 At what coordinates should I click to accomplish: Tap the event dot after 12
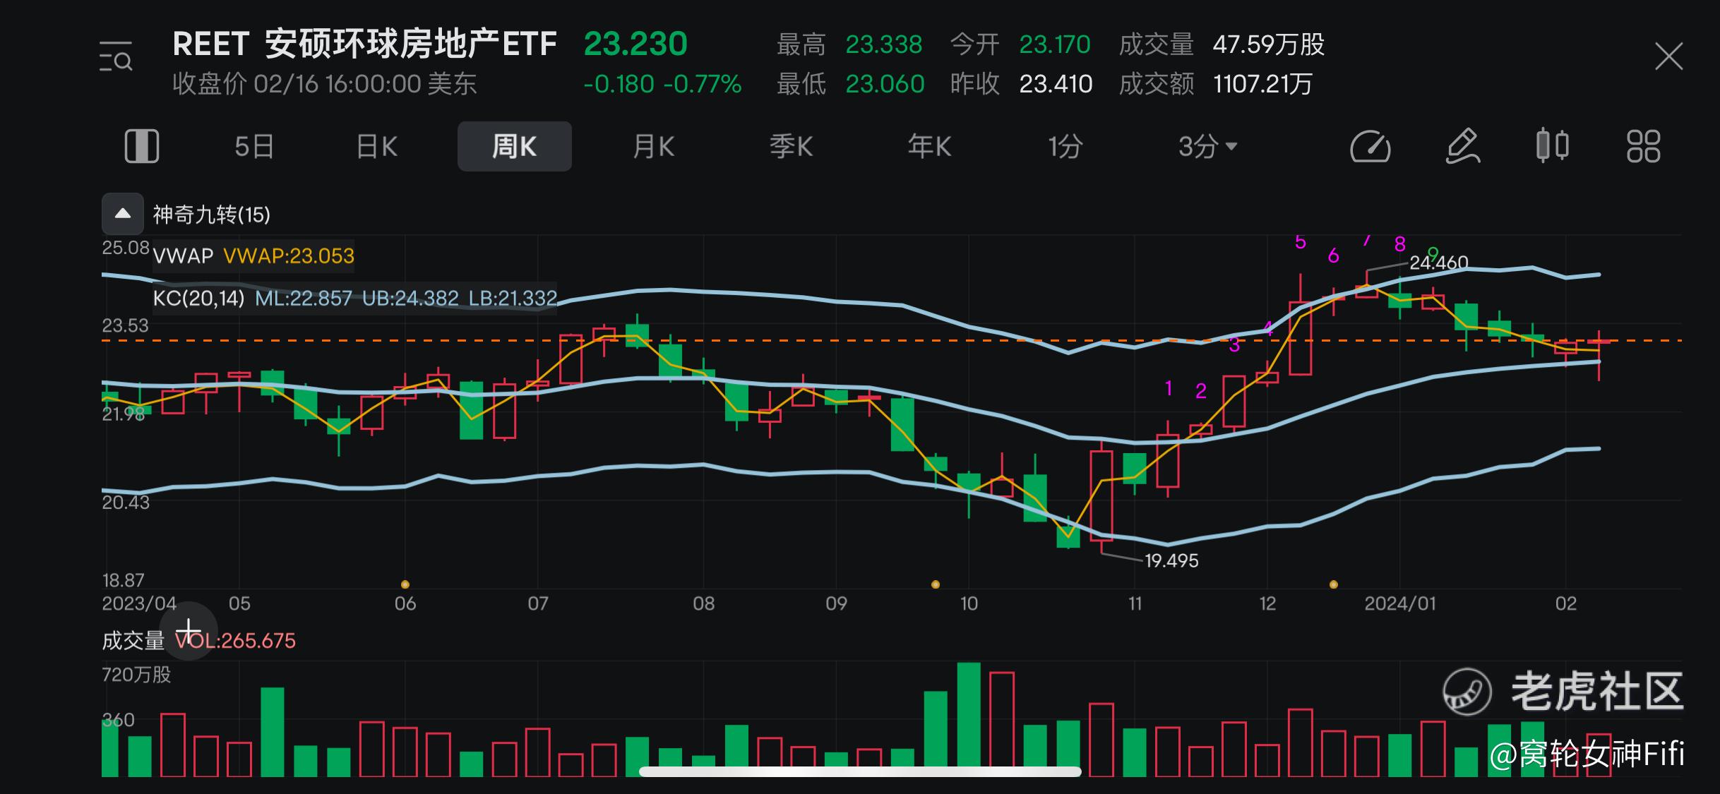pos(1334,584)
